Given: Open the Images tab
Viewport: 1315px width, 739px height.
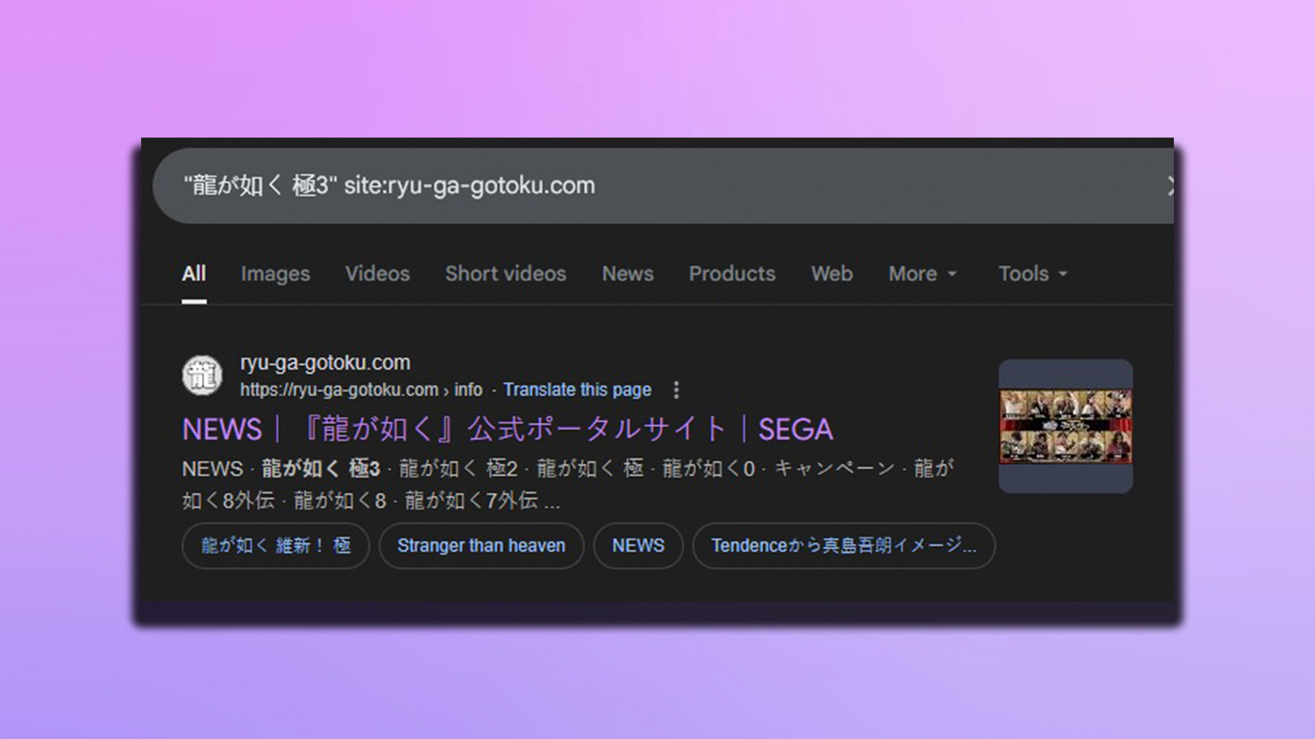Looking at the screenshot, I should [x=275, y=274].
